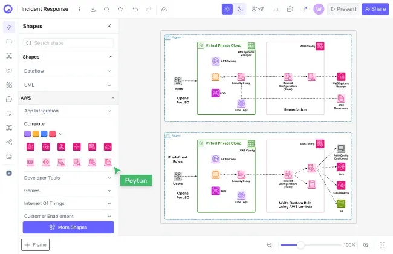Pick the last Compute shape in second row
Viewport: 393px width, 254px height.
(108, 162)
